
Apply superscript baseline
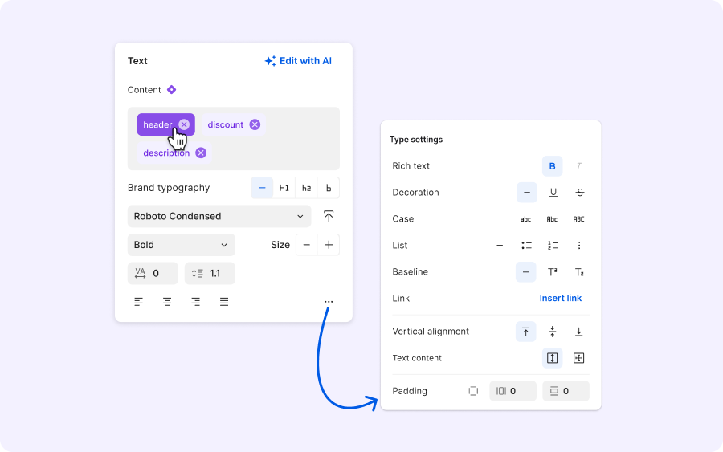[x=553, y=272]
